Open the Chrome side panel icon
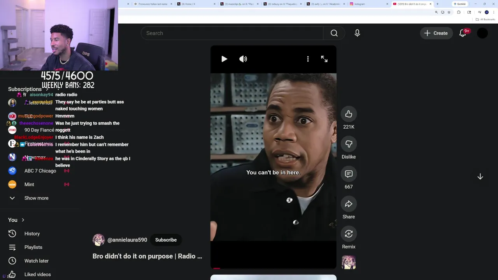 [469, 12]
